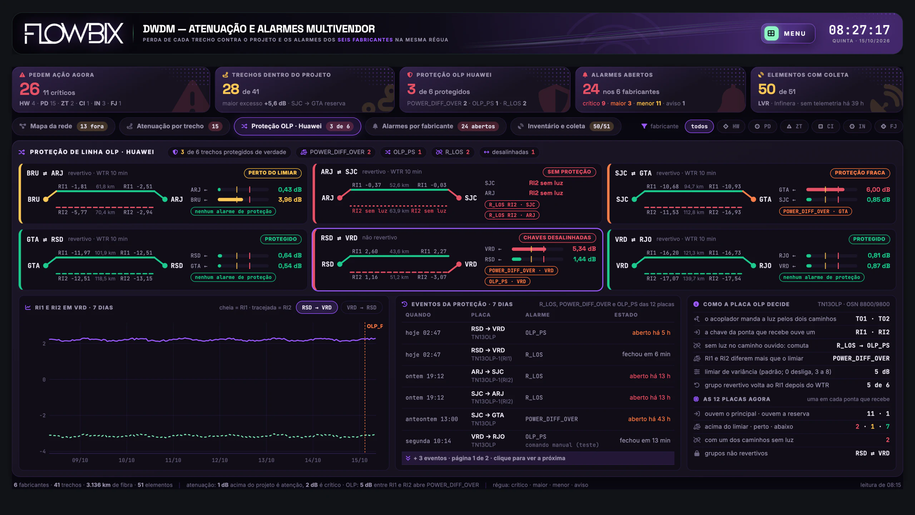Filter by FJ manufacturer
This screenshot has height=515, width=915.
(889, 126)
